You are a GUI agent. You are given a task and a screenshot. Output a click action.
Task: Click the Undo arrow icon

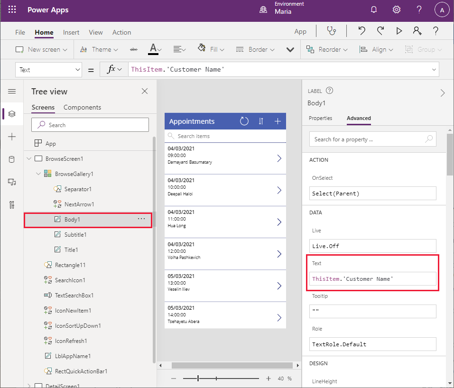coord(361,31)
